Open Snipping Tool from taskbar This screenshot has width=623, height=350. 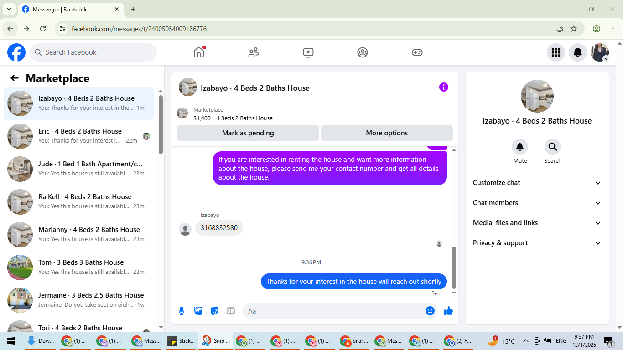(x=215, y=341)
